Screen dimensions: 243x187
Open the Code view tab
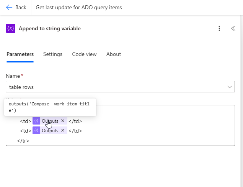84,54
